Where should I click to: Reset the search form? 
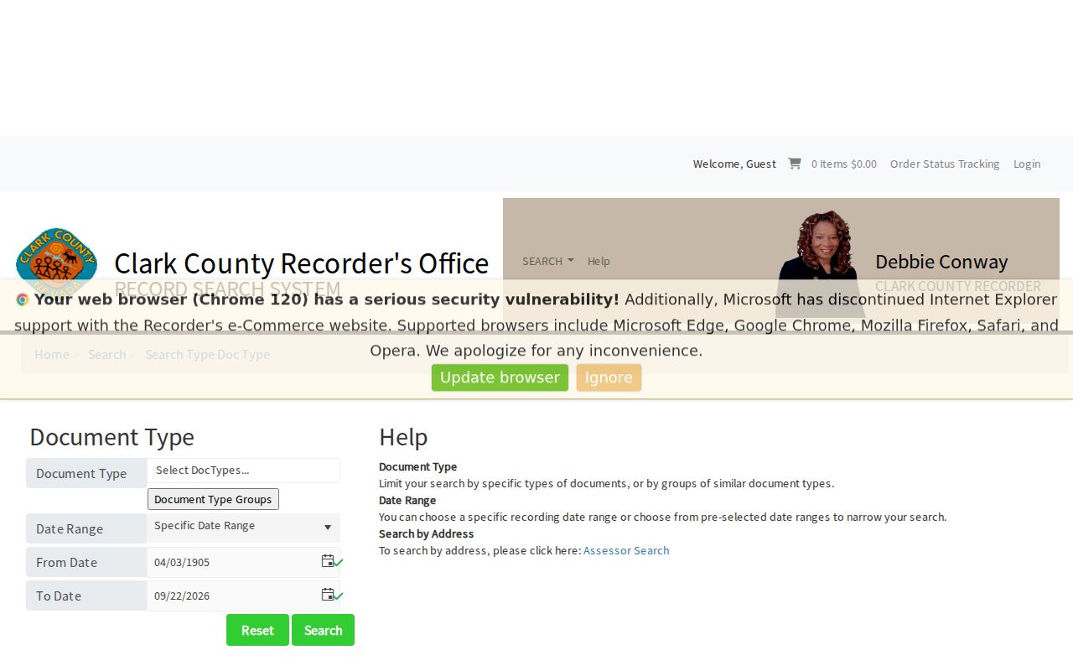257,630
